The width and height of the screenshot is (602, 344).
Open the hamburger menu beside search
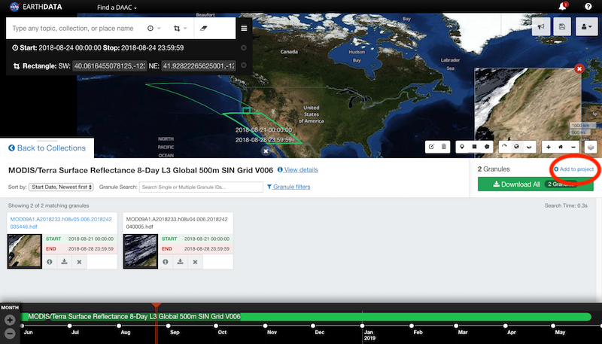244,29
